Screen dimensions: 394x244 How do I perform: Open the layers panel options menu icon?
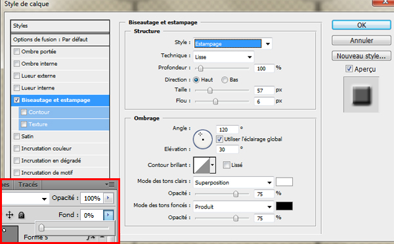(x=110, y=185)
